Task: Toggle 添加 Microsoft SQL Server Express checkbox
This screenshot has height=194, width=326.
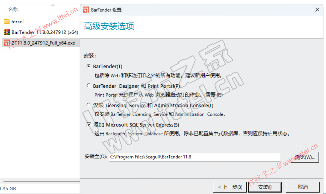Action: [89, 124]
